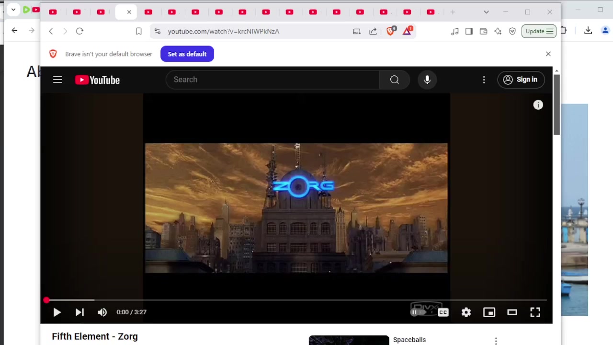The height and width of the screenshot is (345, 613).
Task: Open profile icon in background browser window
Action: coord(605,31)
